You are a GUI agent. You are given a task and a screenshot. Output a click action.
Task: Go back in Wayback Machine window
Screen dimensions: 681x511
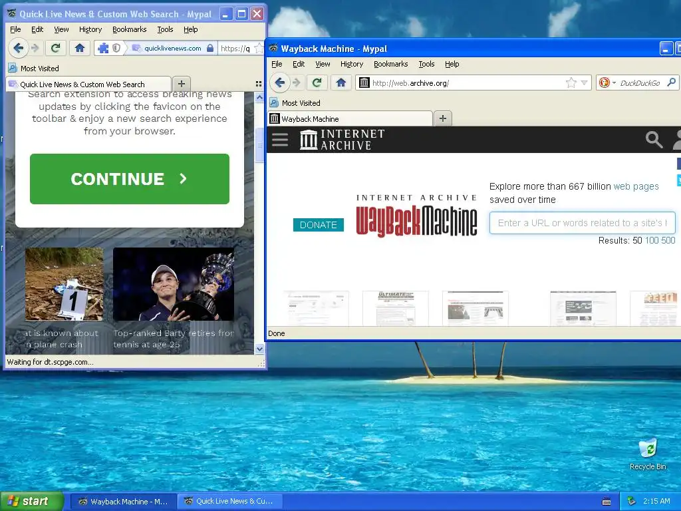[279, 83]
